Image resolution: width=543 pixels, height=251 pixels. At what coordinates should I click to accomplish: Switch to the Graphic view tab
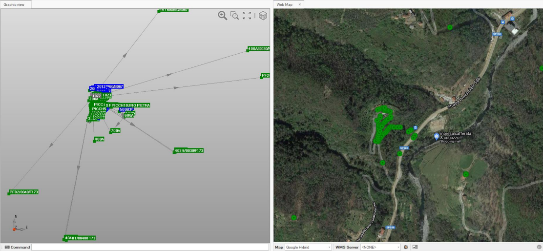[15, 4]
